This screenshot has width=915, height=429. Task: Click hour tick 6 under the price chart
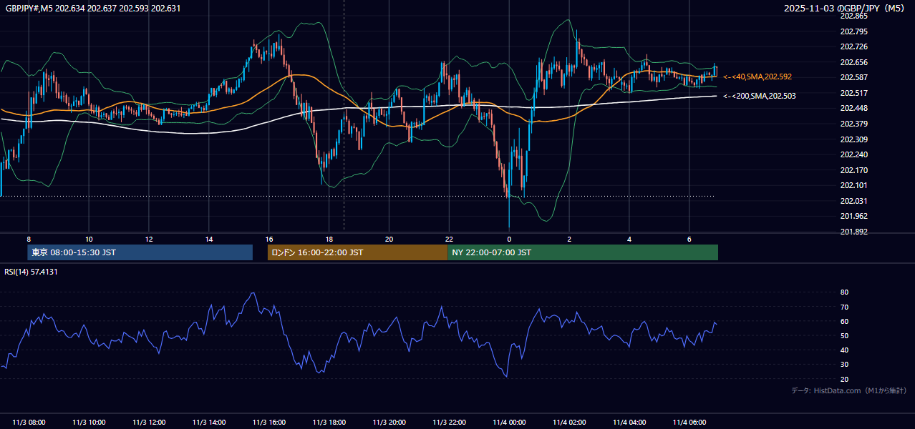pyautogui.click(x=689, y=239)
